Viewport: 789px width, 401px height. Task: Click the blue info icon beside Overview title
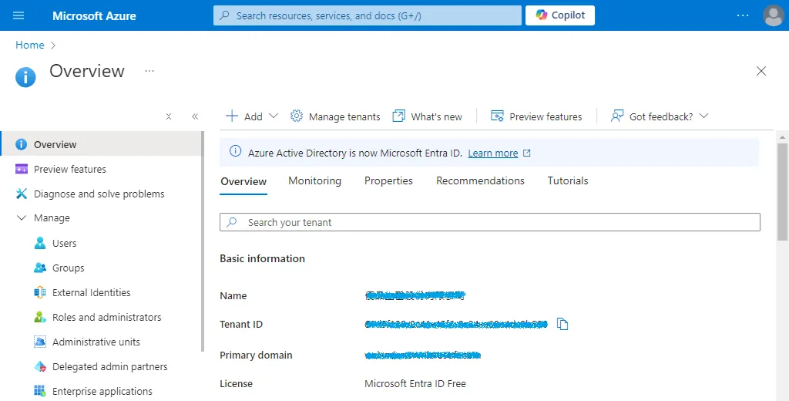point(25,77)
